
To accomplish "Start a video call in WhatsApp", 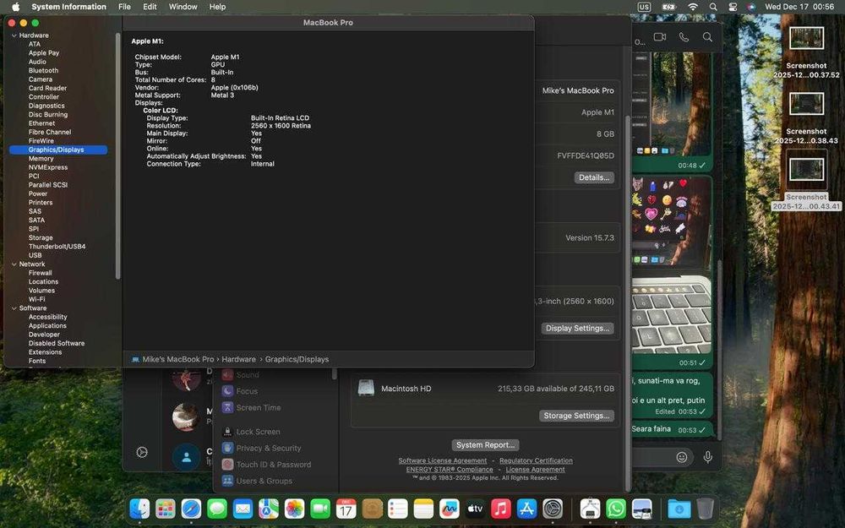I will (x=660, y=36).
